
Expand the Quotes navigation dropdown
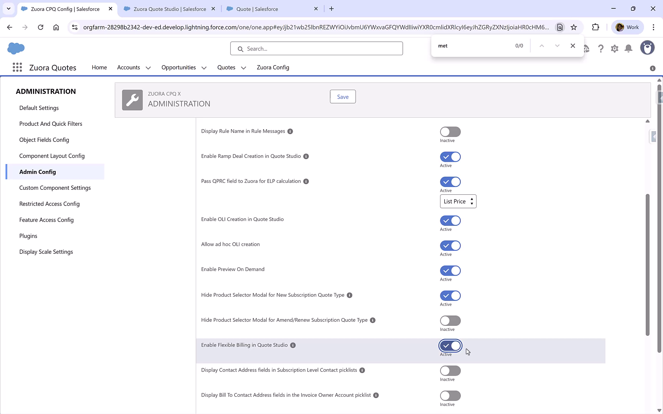(243, 67)
